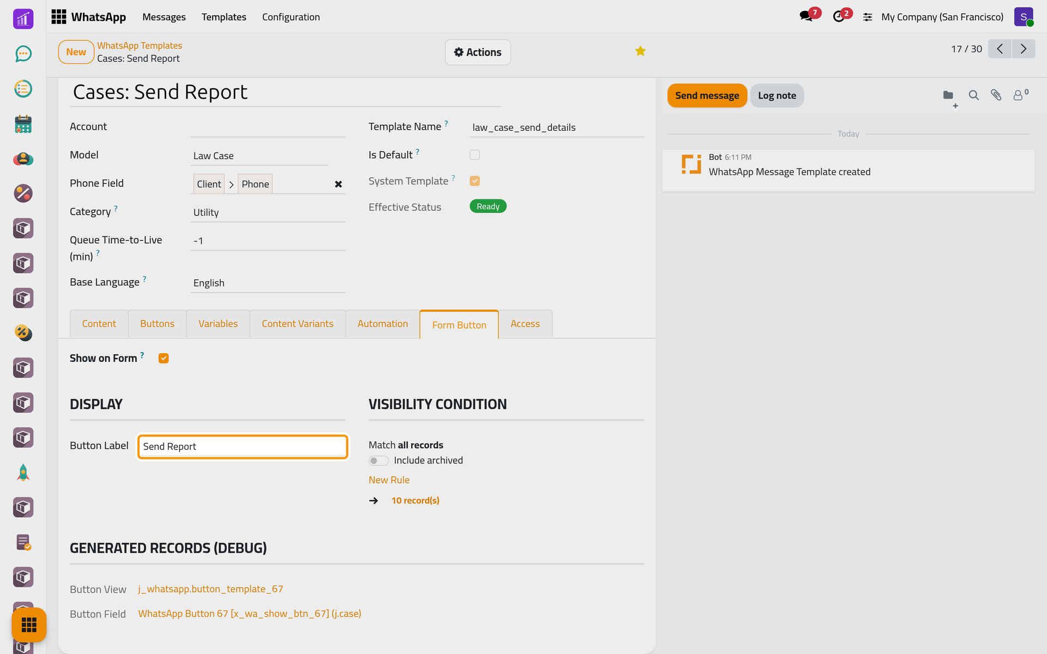Toggle the System Template checkbox
Image resolution: width=1047 pixels, height=654 pixels.
click(x=474, y=181)
